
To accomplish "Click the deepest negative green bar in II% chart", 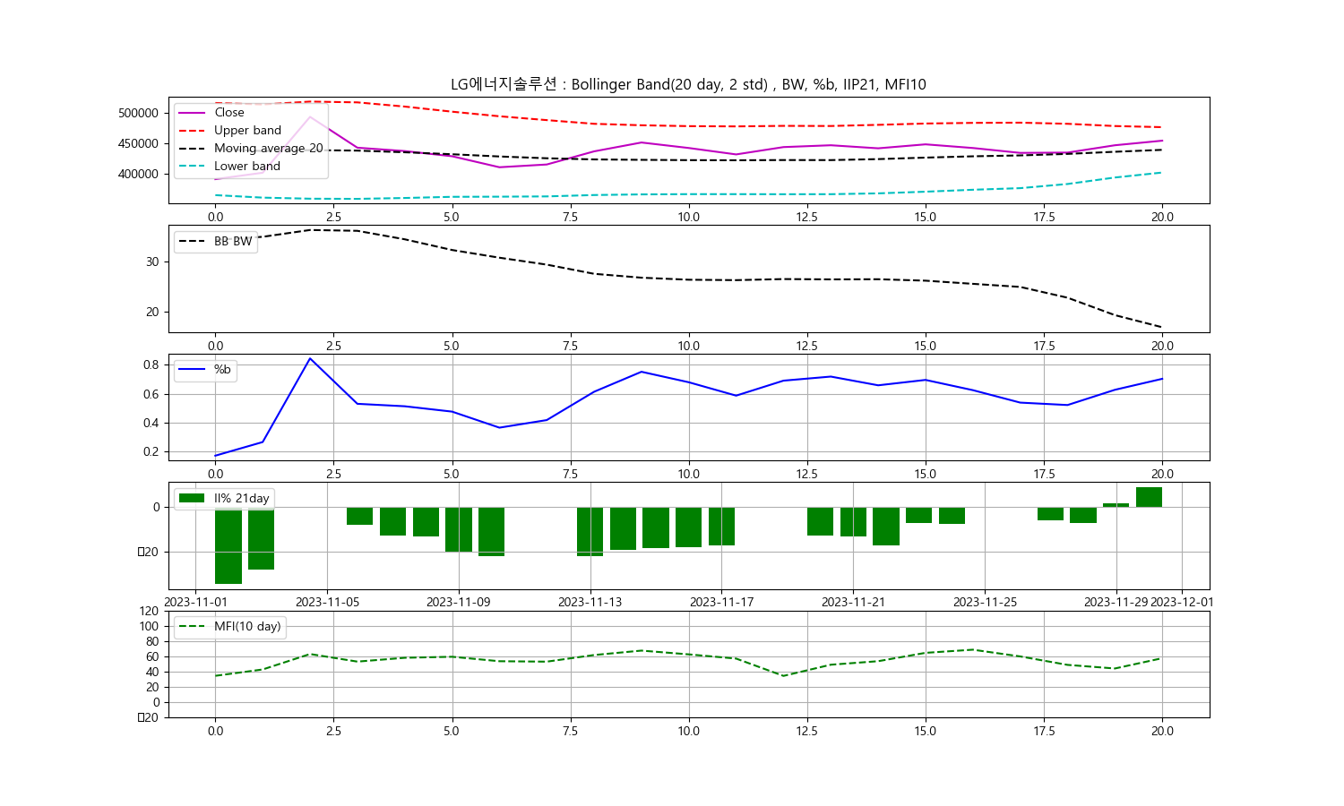I will 228,545.
